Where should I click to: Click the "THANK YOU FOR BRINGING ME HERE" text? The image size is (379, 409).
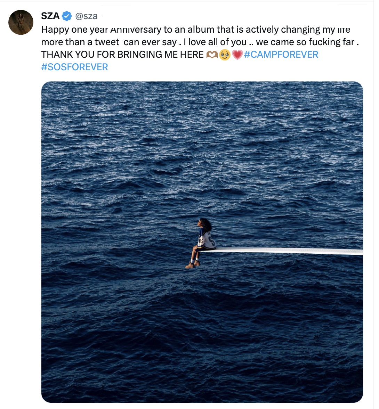pyautogui.click(x=122, y=55)
